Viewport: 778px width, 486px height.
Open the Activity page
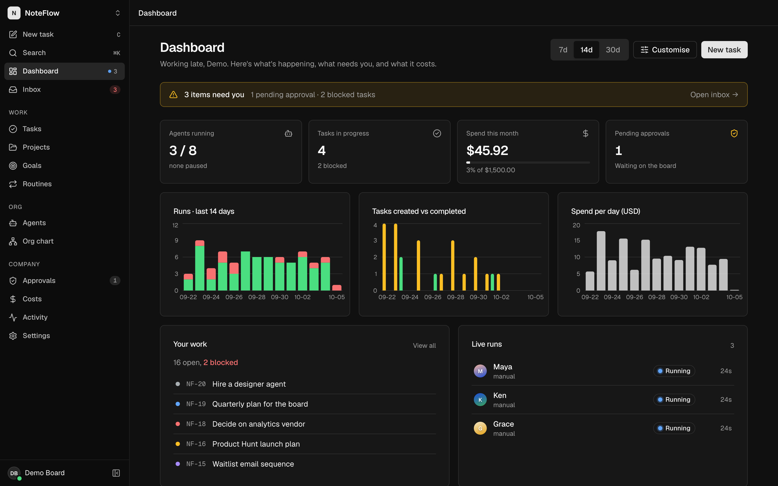(x=64, y=317)
